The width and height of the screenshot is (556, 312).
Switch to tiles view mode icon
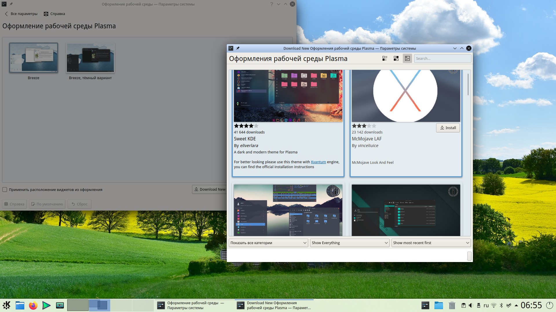[x=385, y=58]
